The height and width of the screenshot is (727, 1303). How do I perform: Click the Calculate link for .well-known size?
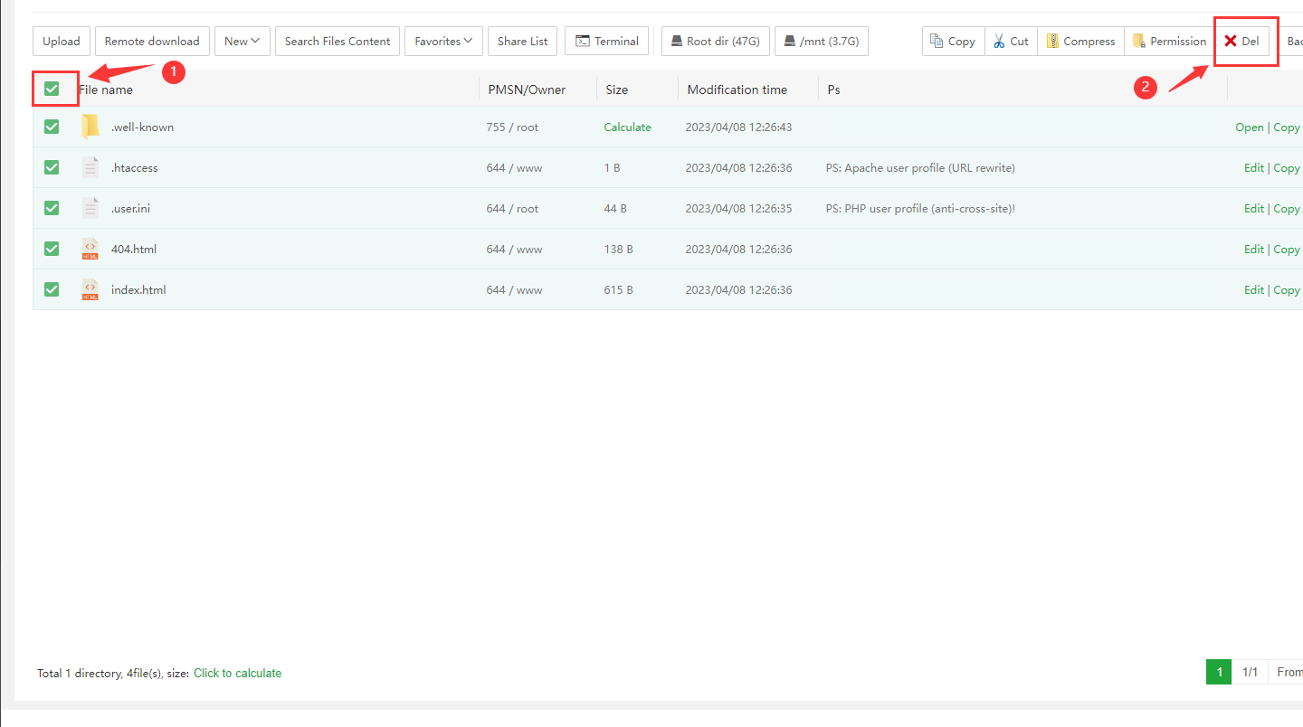coord(627,127)
